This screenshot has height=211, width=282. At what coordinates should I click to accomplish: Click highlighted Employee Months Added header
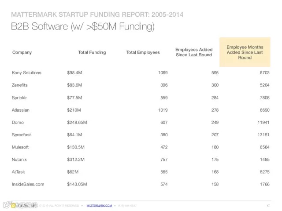(245, 52)
